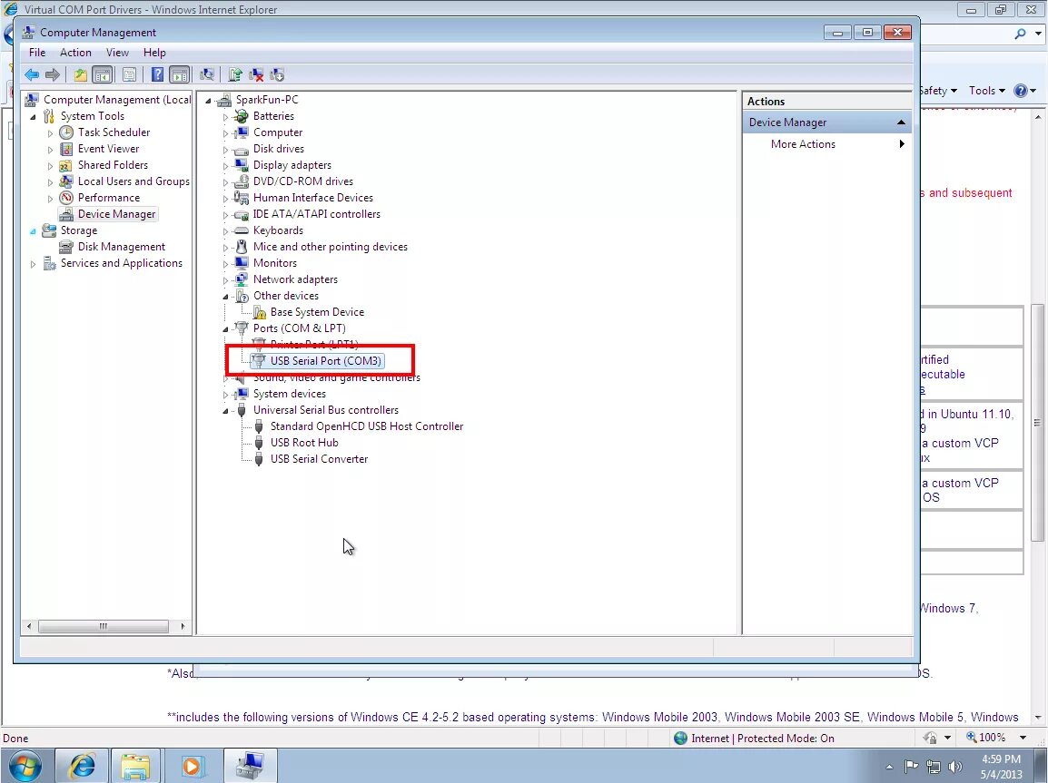The width and height of the screenshot is (1048, 783).
Task: Expand the Task Scheduler node arrow
Action: point(50,132)
